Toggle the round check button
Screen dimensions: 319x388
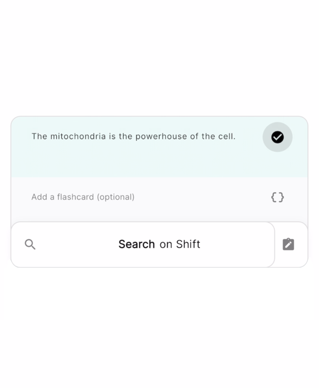point(277,137)
